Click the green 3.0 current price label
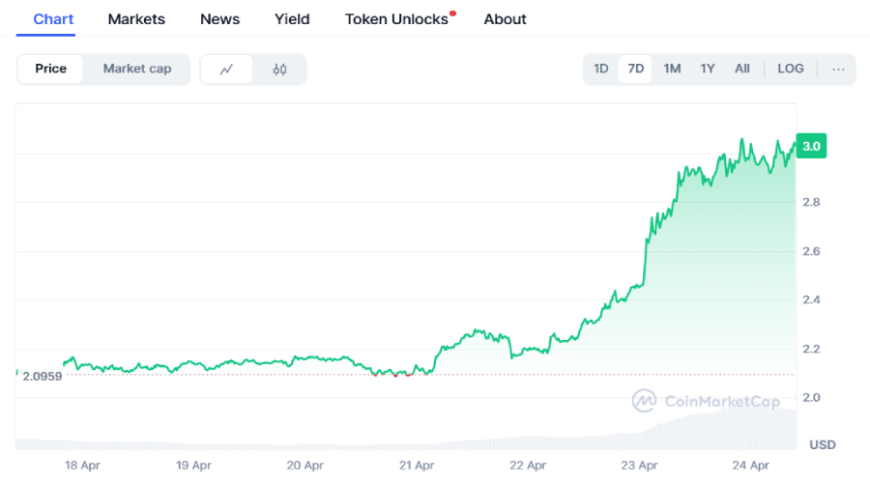Viewport: 870px width, 483px height. click(x=811, y=146)
